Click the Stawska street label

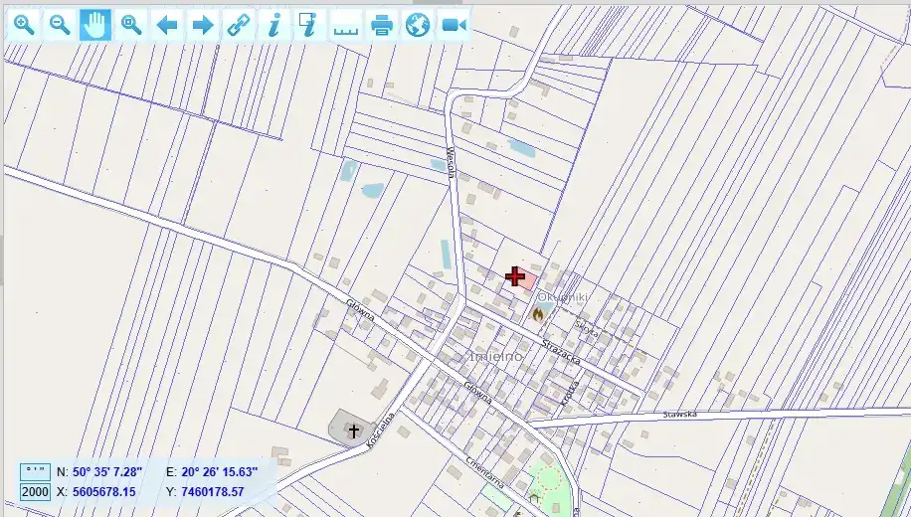tap(680, 414)
